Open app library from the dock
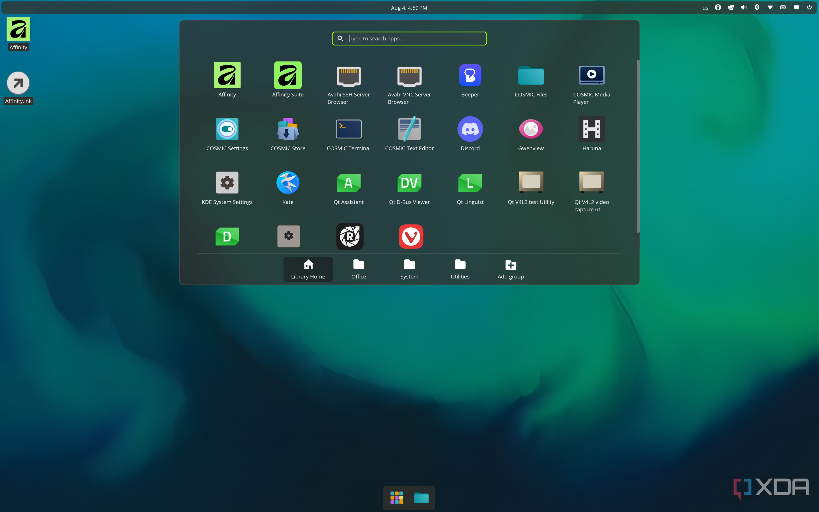Screen dimensions: 819x512 coord(396,498)
